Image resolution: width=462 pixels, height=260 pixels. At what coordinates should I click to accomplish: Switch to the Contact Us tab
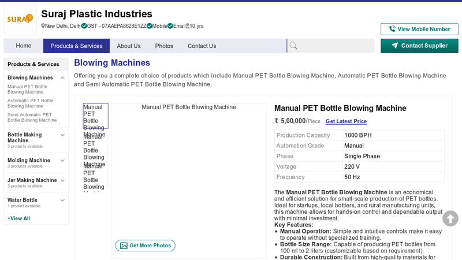tap(202, 46)
